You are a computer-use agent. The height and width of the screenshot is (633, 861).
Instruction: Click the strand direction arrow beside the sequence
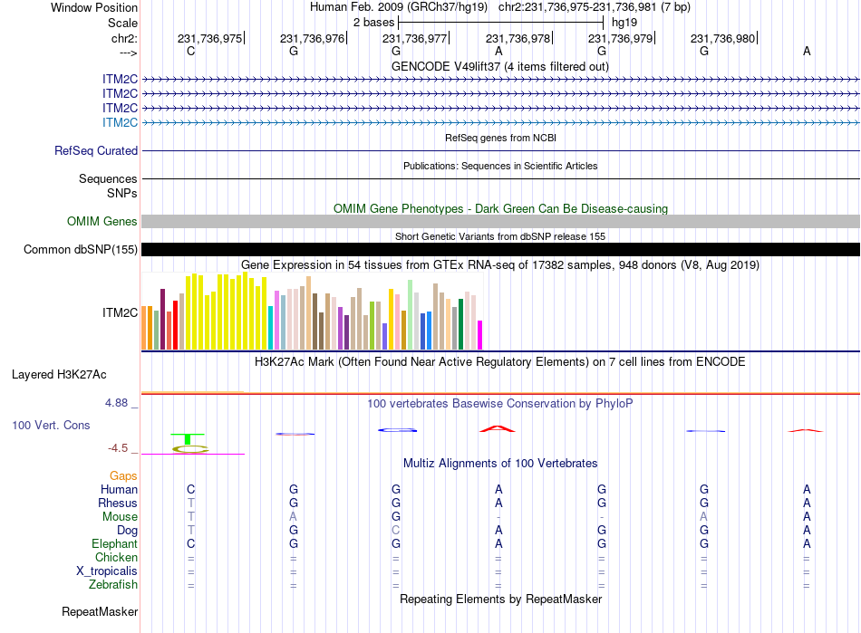coord(127,53)
